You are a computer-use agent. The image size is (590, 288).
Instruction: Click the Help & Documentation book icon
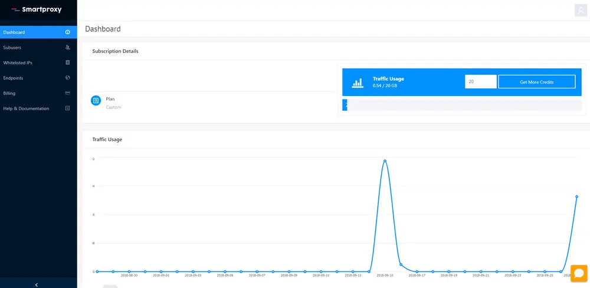click(x=68, y=108)
